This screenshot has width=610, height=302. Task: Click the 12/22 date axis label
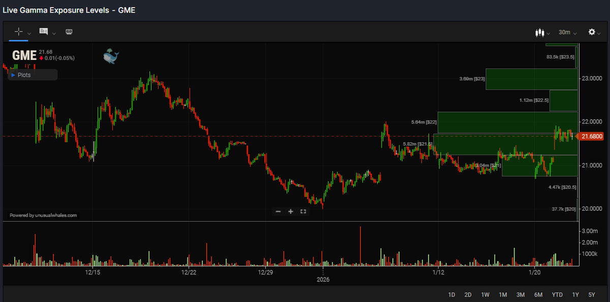pyautogui.click(x=189, y=273)
